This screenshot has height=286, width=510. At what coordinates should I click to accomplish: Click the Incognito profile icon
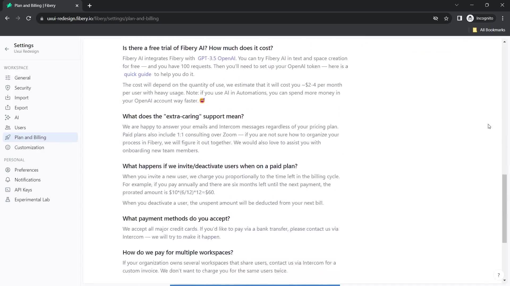[470, 18]
